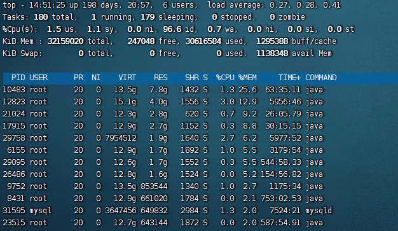Click the PR column header
Screen dimensions: 398x231
tap(79, 78)
